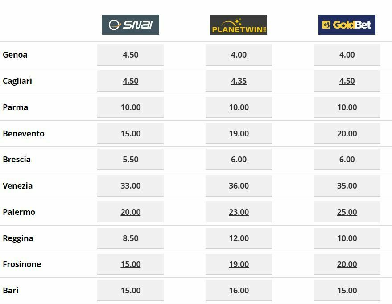Pick Genoa 4.50 odds at SNAI
The width and height of the screenshot is (392, 304).
pos(131,55)
